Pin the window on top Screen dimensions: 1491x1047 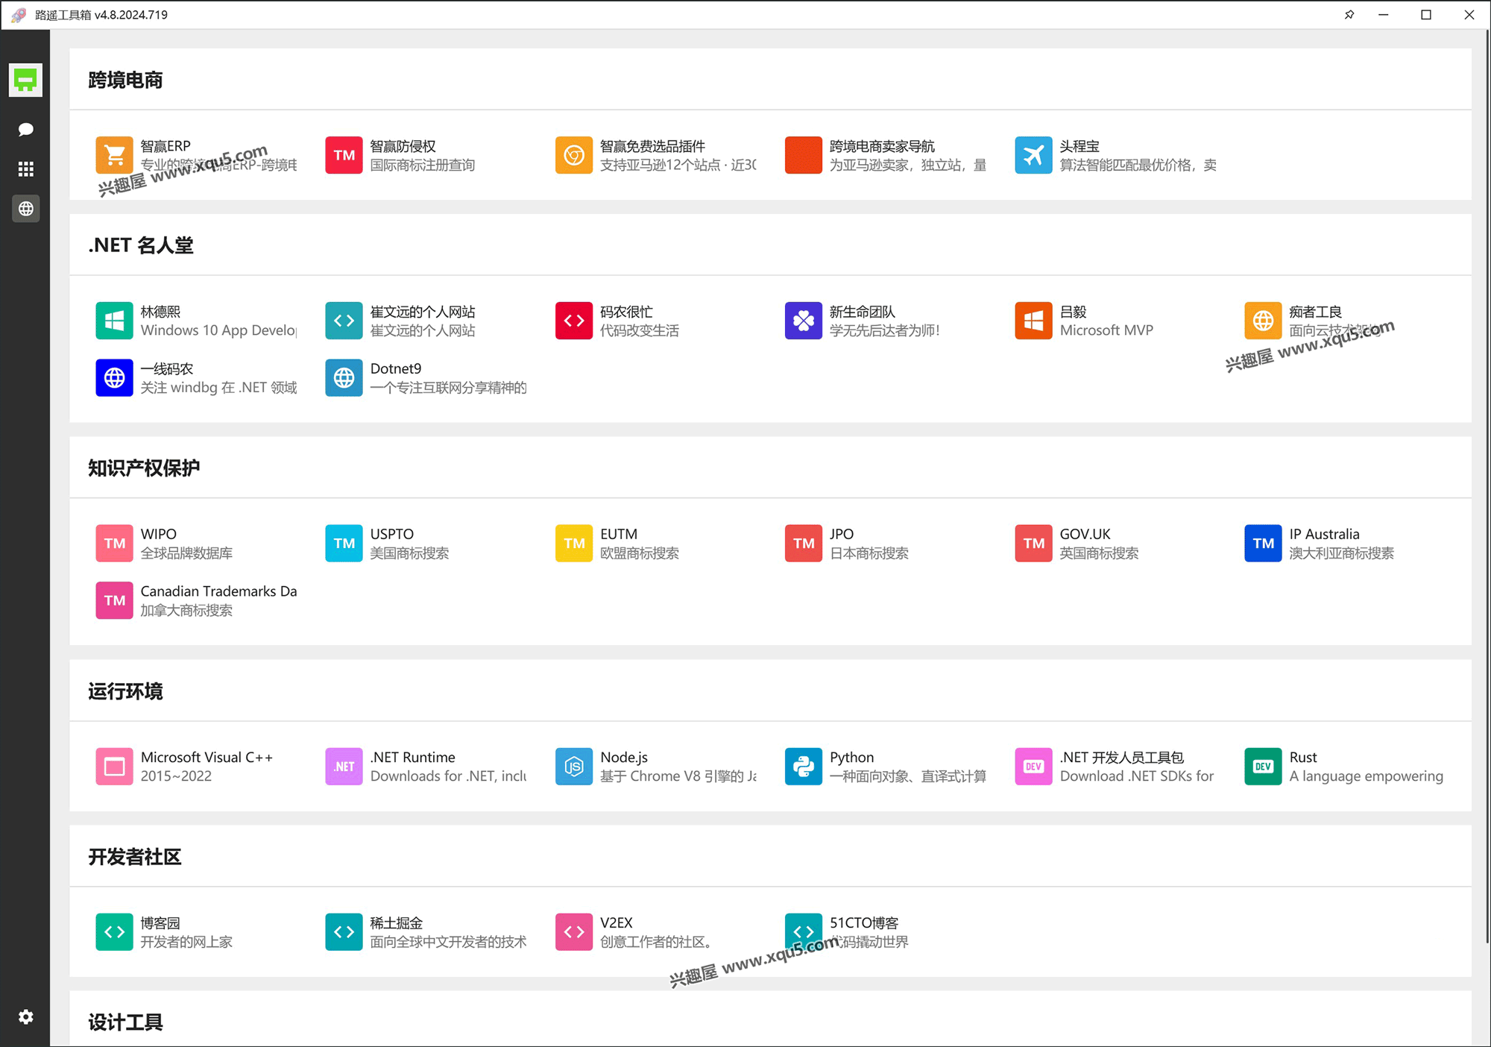click(x=1349, y=15)
